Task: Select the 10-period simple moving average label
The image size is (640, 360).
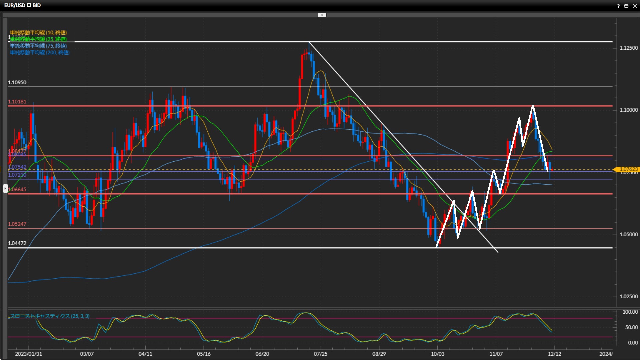Action: tap(38, 32)
